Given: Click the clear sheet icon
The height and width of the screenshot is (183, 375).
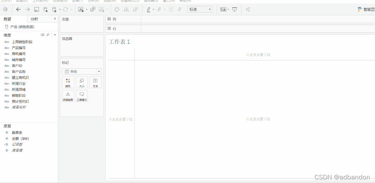Looking at the screenshot, I should point(101,10).
